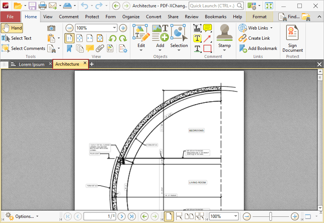Enable Single Page layout in status bar

169,216
